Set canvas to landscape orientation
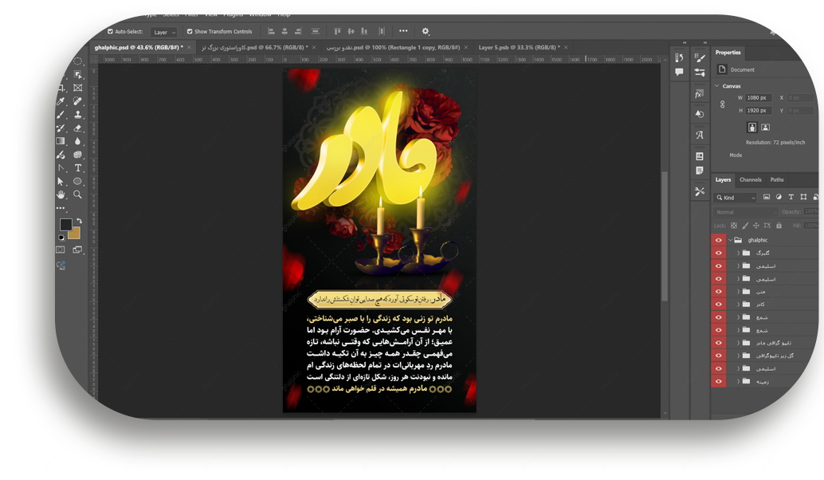The width and height of the screenshot is (824, 480). pyautogui.click(x=765, y=128)
